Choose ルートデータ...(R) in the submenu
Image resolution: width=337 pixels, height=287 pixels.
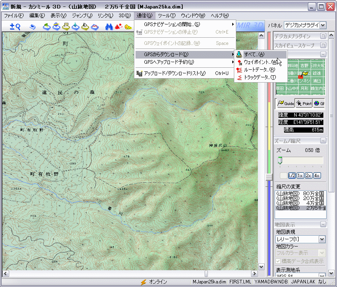[x=261, y=70]
